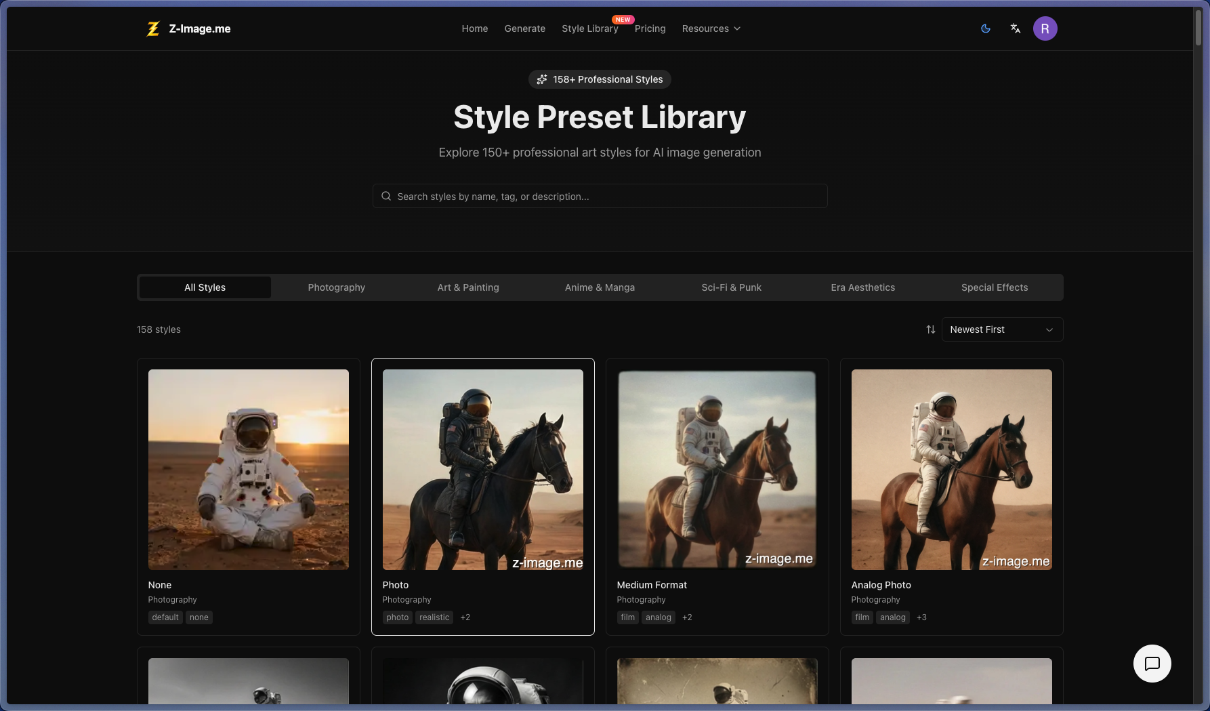
Task: Expand the +2 hidden tags on the Photo card
Action: pos(465,617)
